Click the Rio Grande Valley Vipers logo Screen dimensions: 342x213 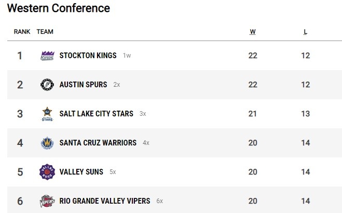[x=47, y=201]
